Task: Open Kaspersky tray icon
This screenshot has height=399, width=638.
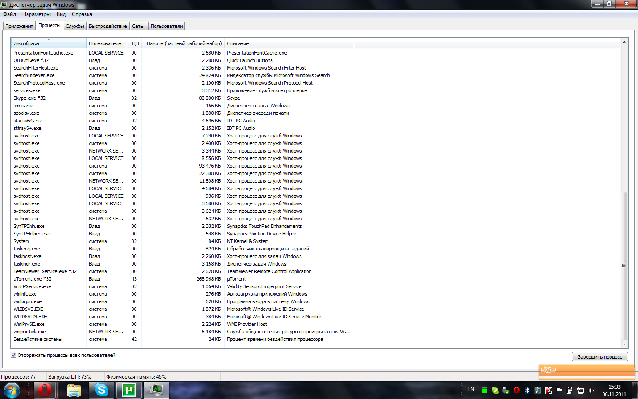Action: 549,391
